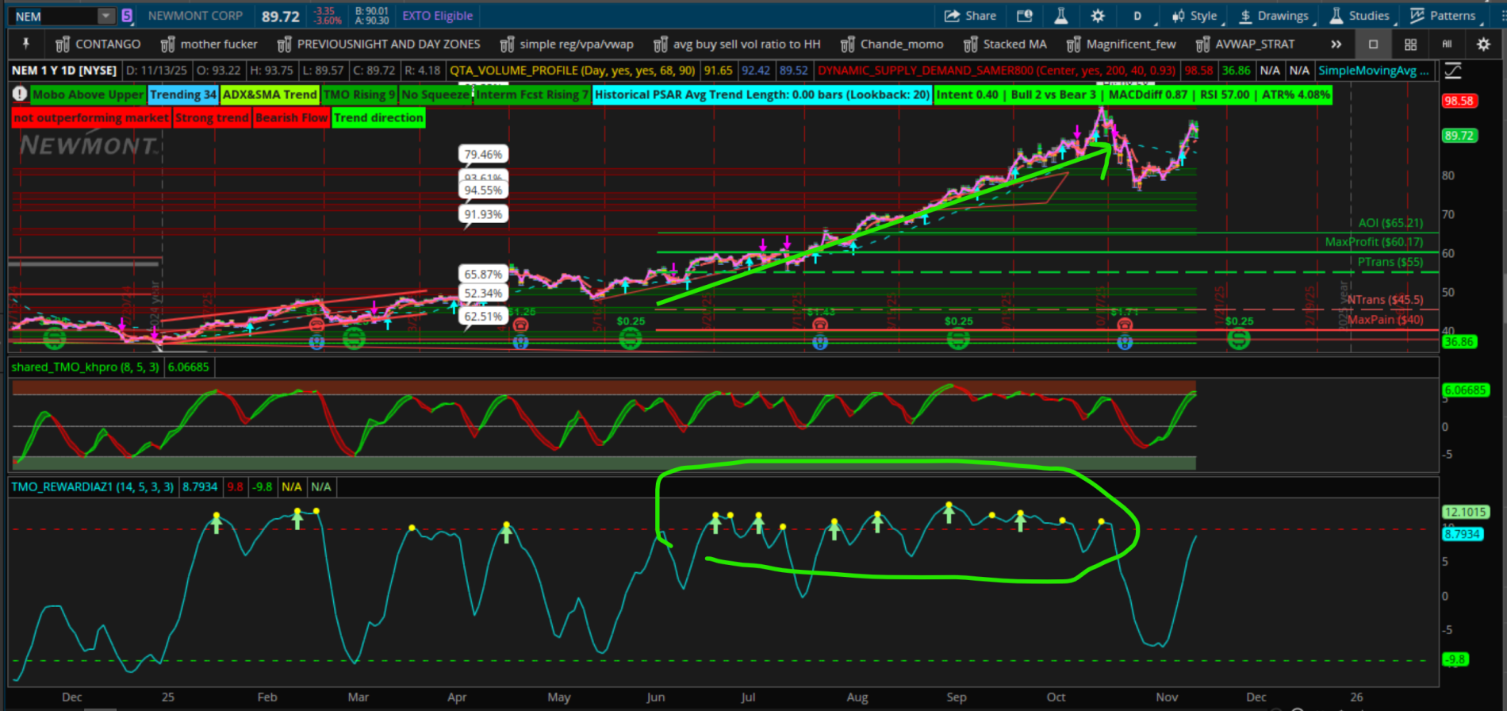Open the Patterns menu
The height and width of the screenshot is (711, 1507).
(x=1443, y=16)
